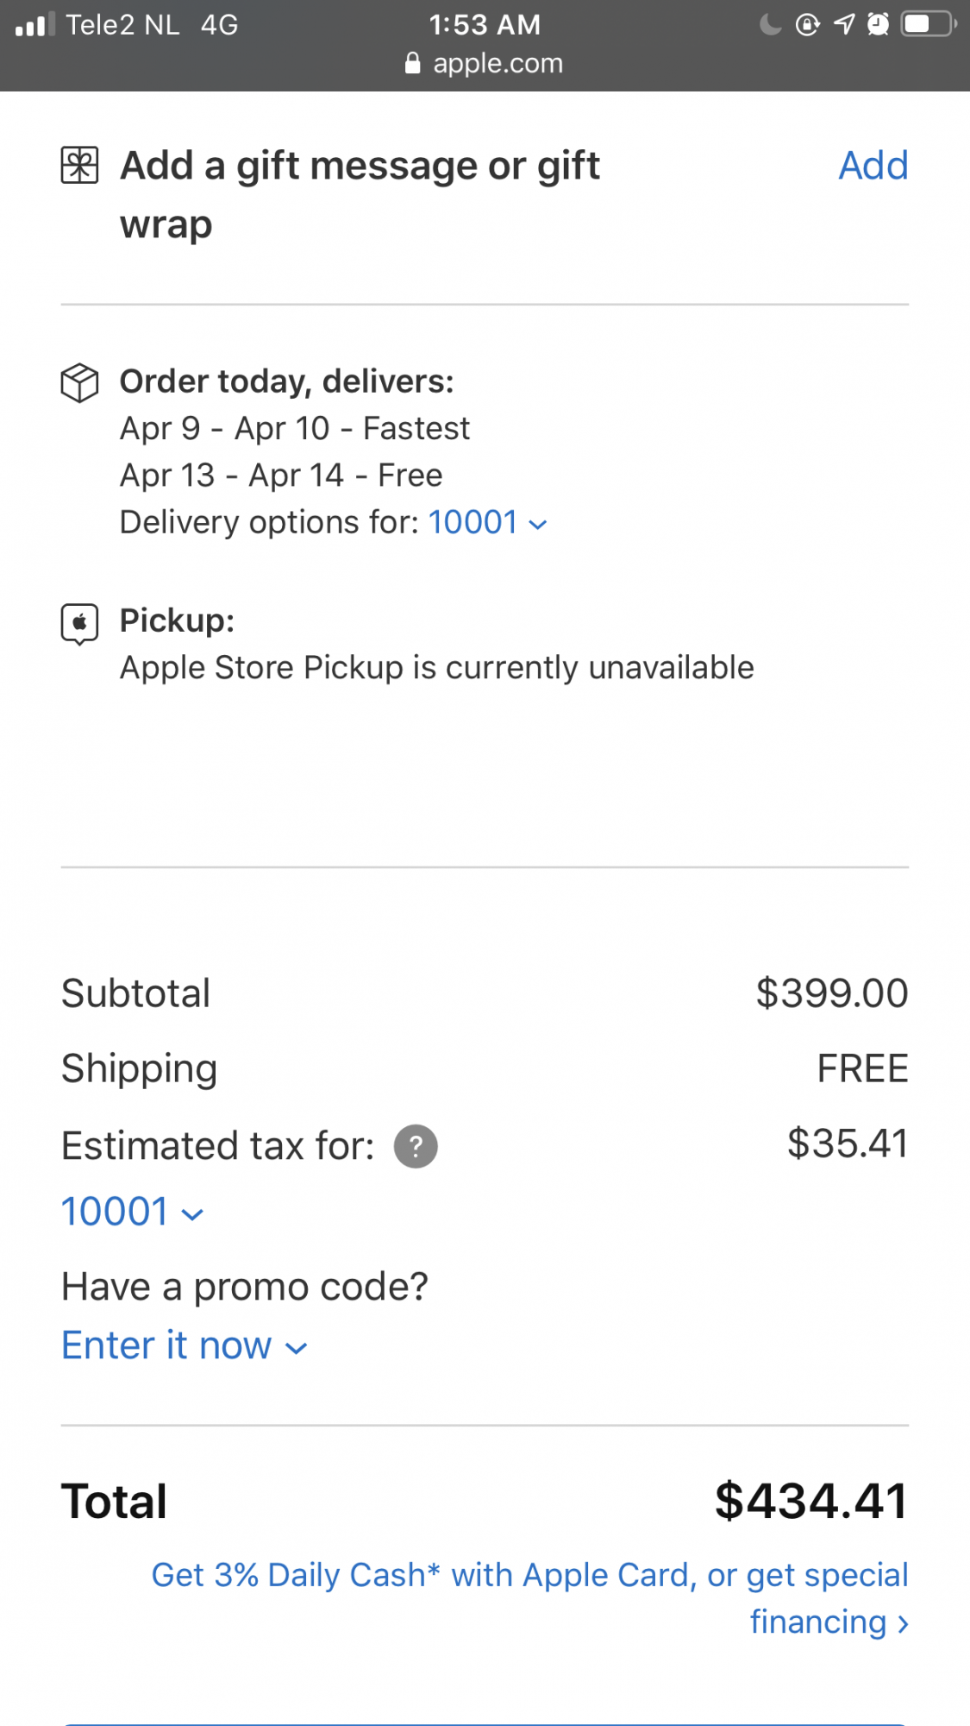The image size is (970, 1726).
Task: Click Add for gift message or wrap
Action: coord(873,166)
